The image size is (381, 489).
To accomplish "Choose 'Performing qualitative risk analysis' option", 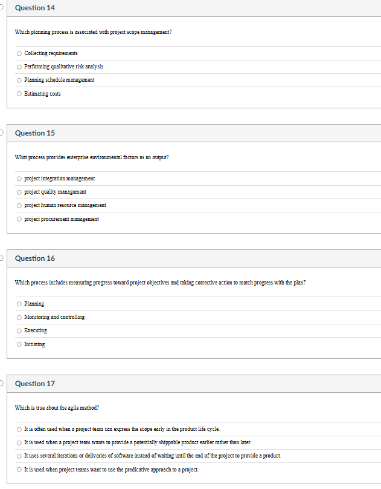I will [19, 67].
